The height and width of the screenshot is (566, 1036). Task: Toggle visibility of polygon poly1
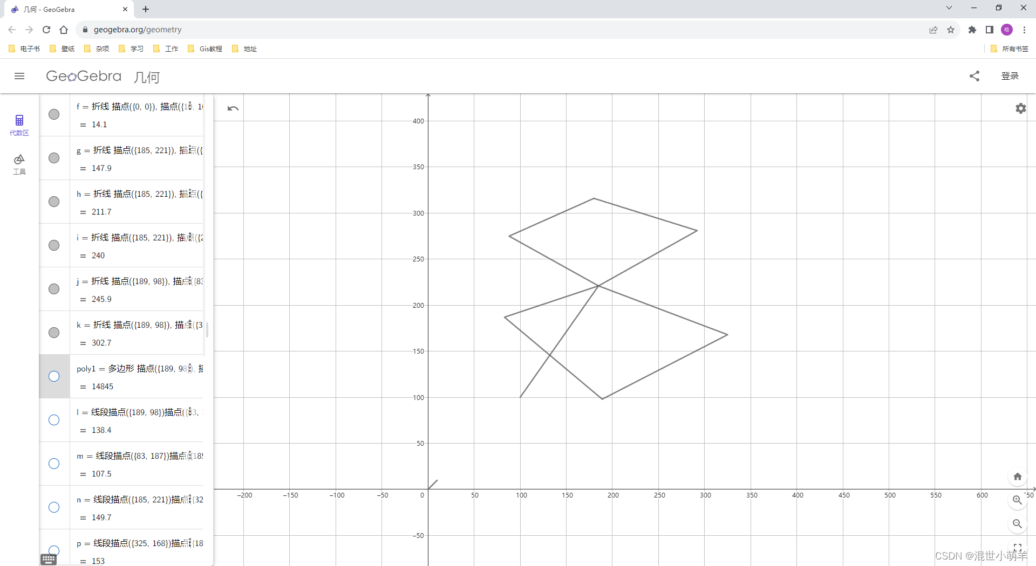(54, 376)
